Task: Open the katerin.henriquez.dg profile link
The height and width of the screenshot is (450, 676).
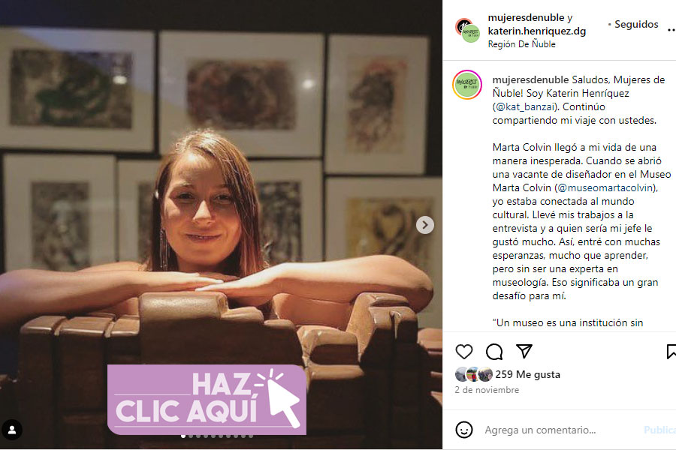Action: coord(537,31)
